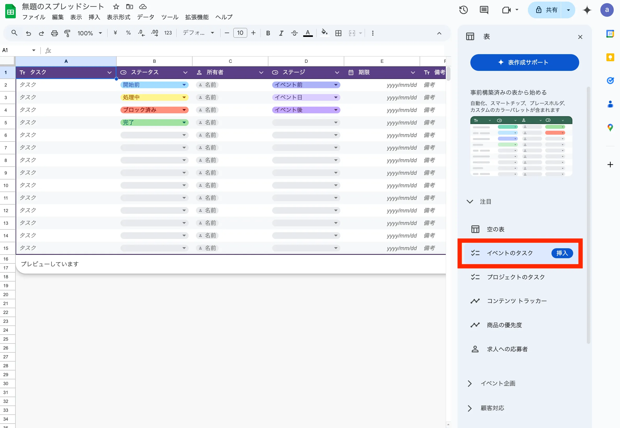Expand the イベント企画 section
Image resolution: width=620 pixels, height=428 pixels.
pos(470,383)
